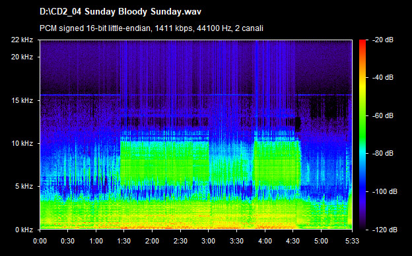Screen dimensions: 412x256
Task: Click the 22 kHz frequency axis label
Action: [x=22, y=40]
